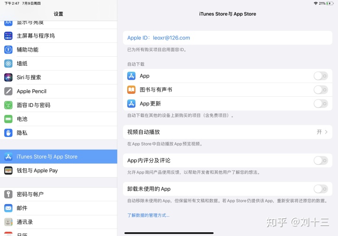The width and height of the screenshot is (338, 236).
Task: Open 辅助功能 settings
Action: [x=59, y=50]
